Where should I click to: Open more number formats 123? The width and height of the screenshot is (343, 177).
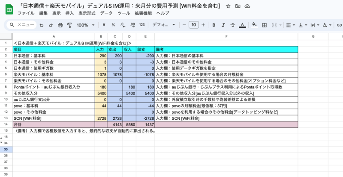tap(142, 25)
